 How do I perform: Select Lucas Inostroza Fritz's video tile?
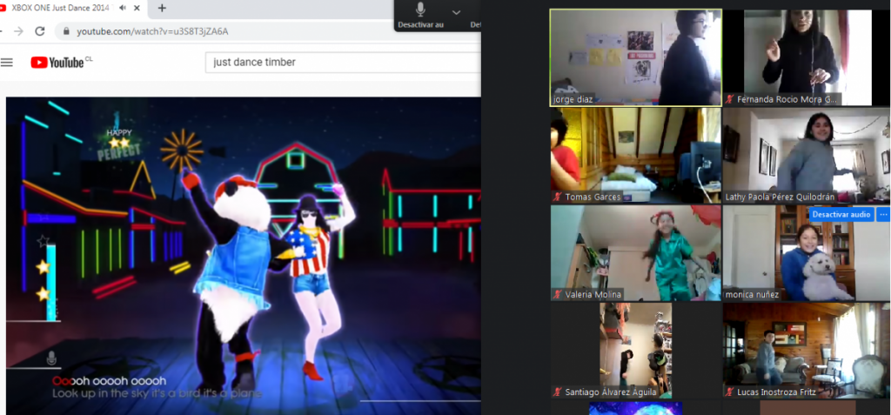[806, 350]
